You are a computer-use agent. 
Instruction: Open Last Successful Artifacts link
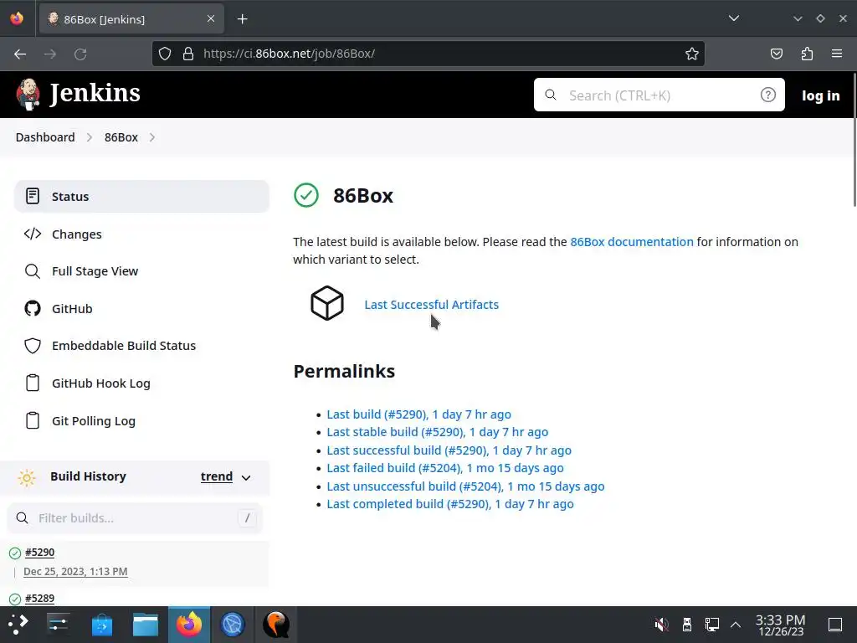[x=431, y=305]
